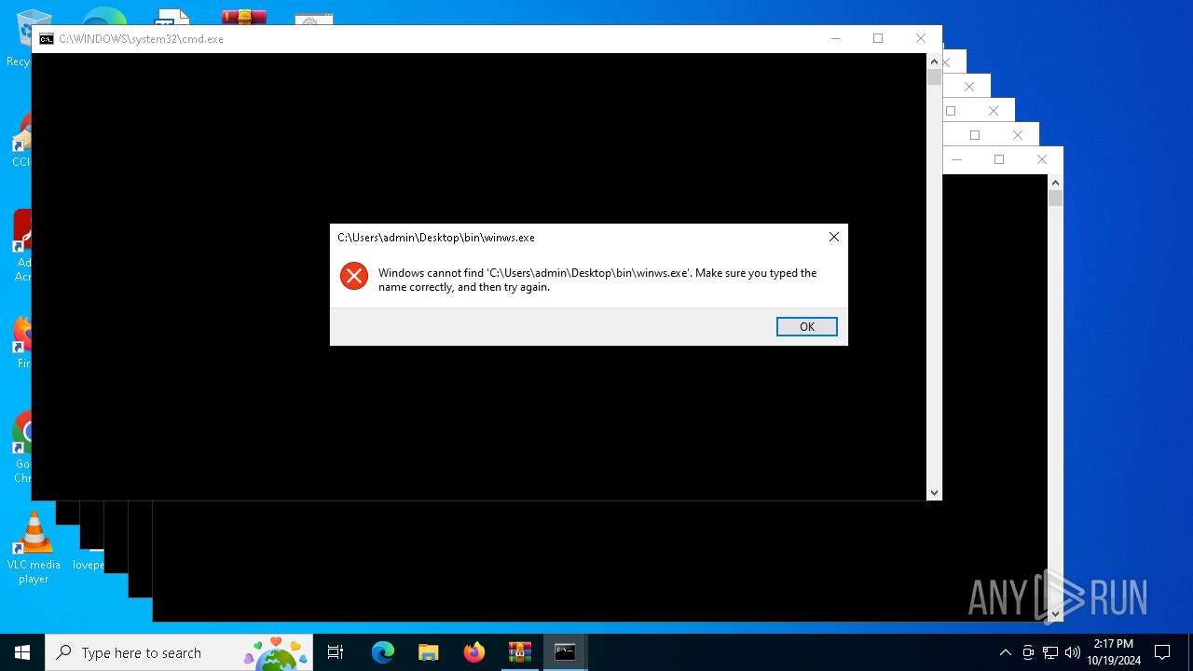1193x671 pixels.
Task: Open the Windows Start menu
Action: (22, 652)
